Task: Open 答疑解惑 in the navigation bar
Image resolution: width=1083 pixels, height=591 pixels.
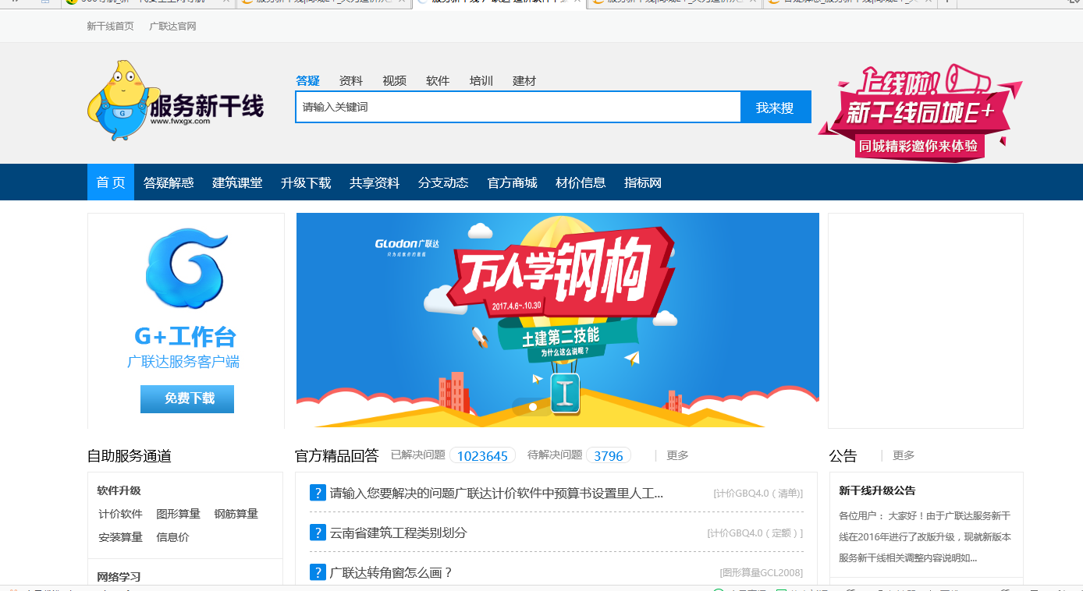Action: [x=169, y=182]
